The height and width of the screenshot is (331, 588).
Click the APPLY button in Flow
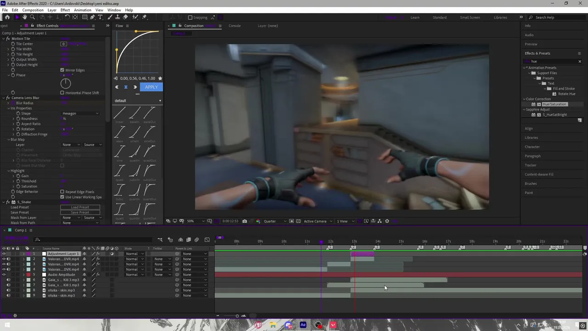[151, 87]
